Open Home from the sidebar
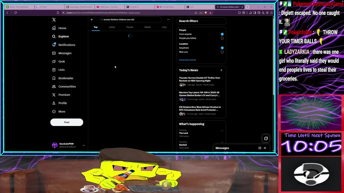 coord(59,28)
